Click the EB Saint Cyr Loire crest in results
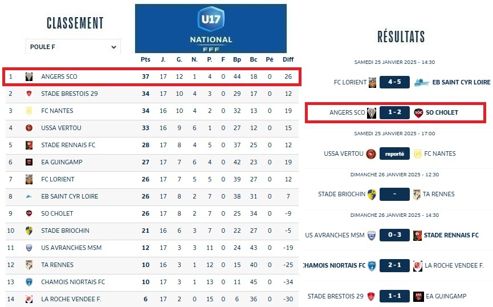Screen dimensions: 493x307 point(422,82)
